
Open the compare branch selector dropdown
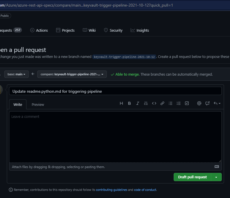coord(72,74)
